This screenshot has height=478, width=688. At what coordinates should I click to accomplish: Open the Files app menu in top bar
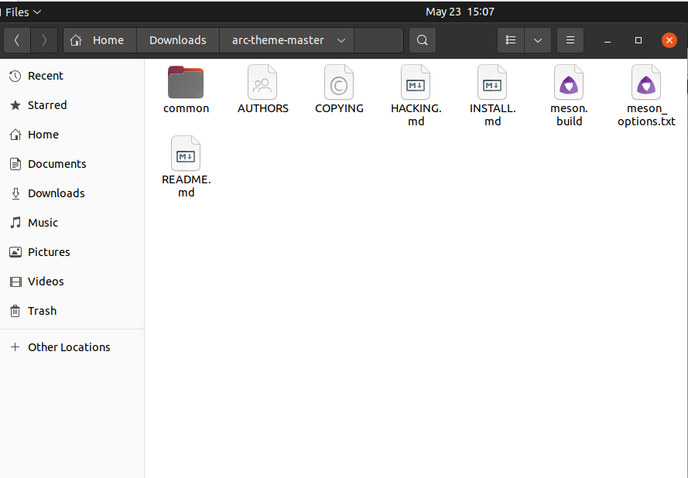[22, 12]
